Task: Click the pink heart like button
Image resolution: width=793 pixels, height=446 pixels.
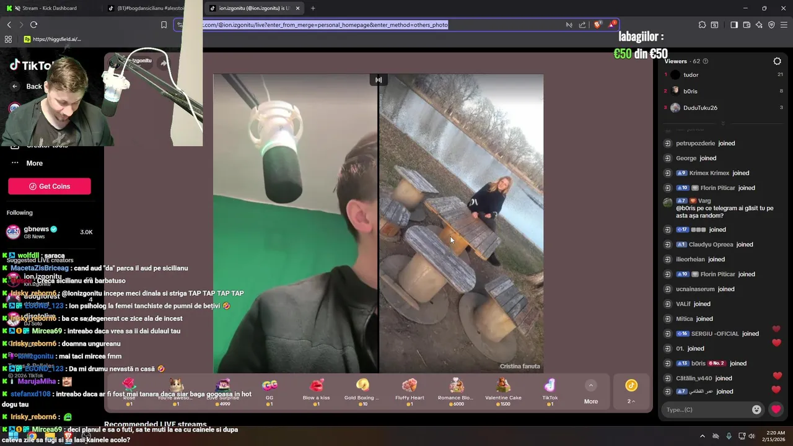Action: (776, 409)
